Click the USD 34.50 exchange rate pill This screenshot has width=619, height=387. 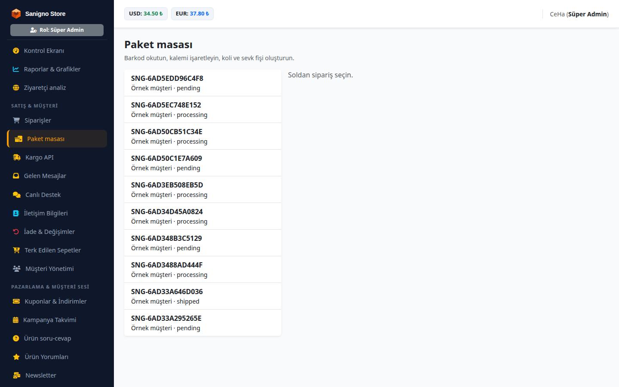click(x=146, y=14)
